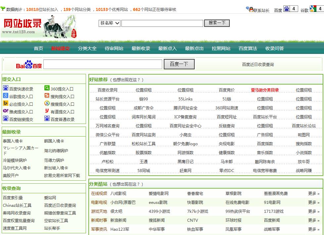
Task: Open 分类大全 in the navigation bar
Action: [x=87, y=48]
